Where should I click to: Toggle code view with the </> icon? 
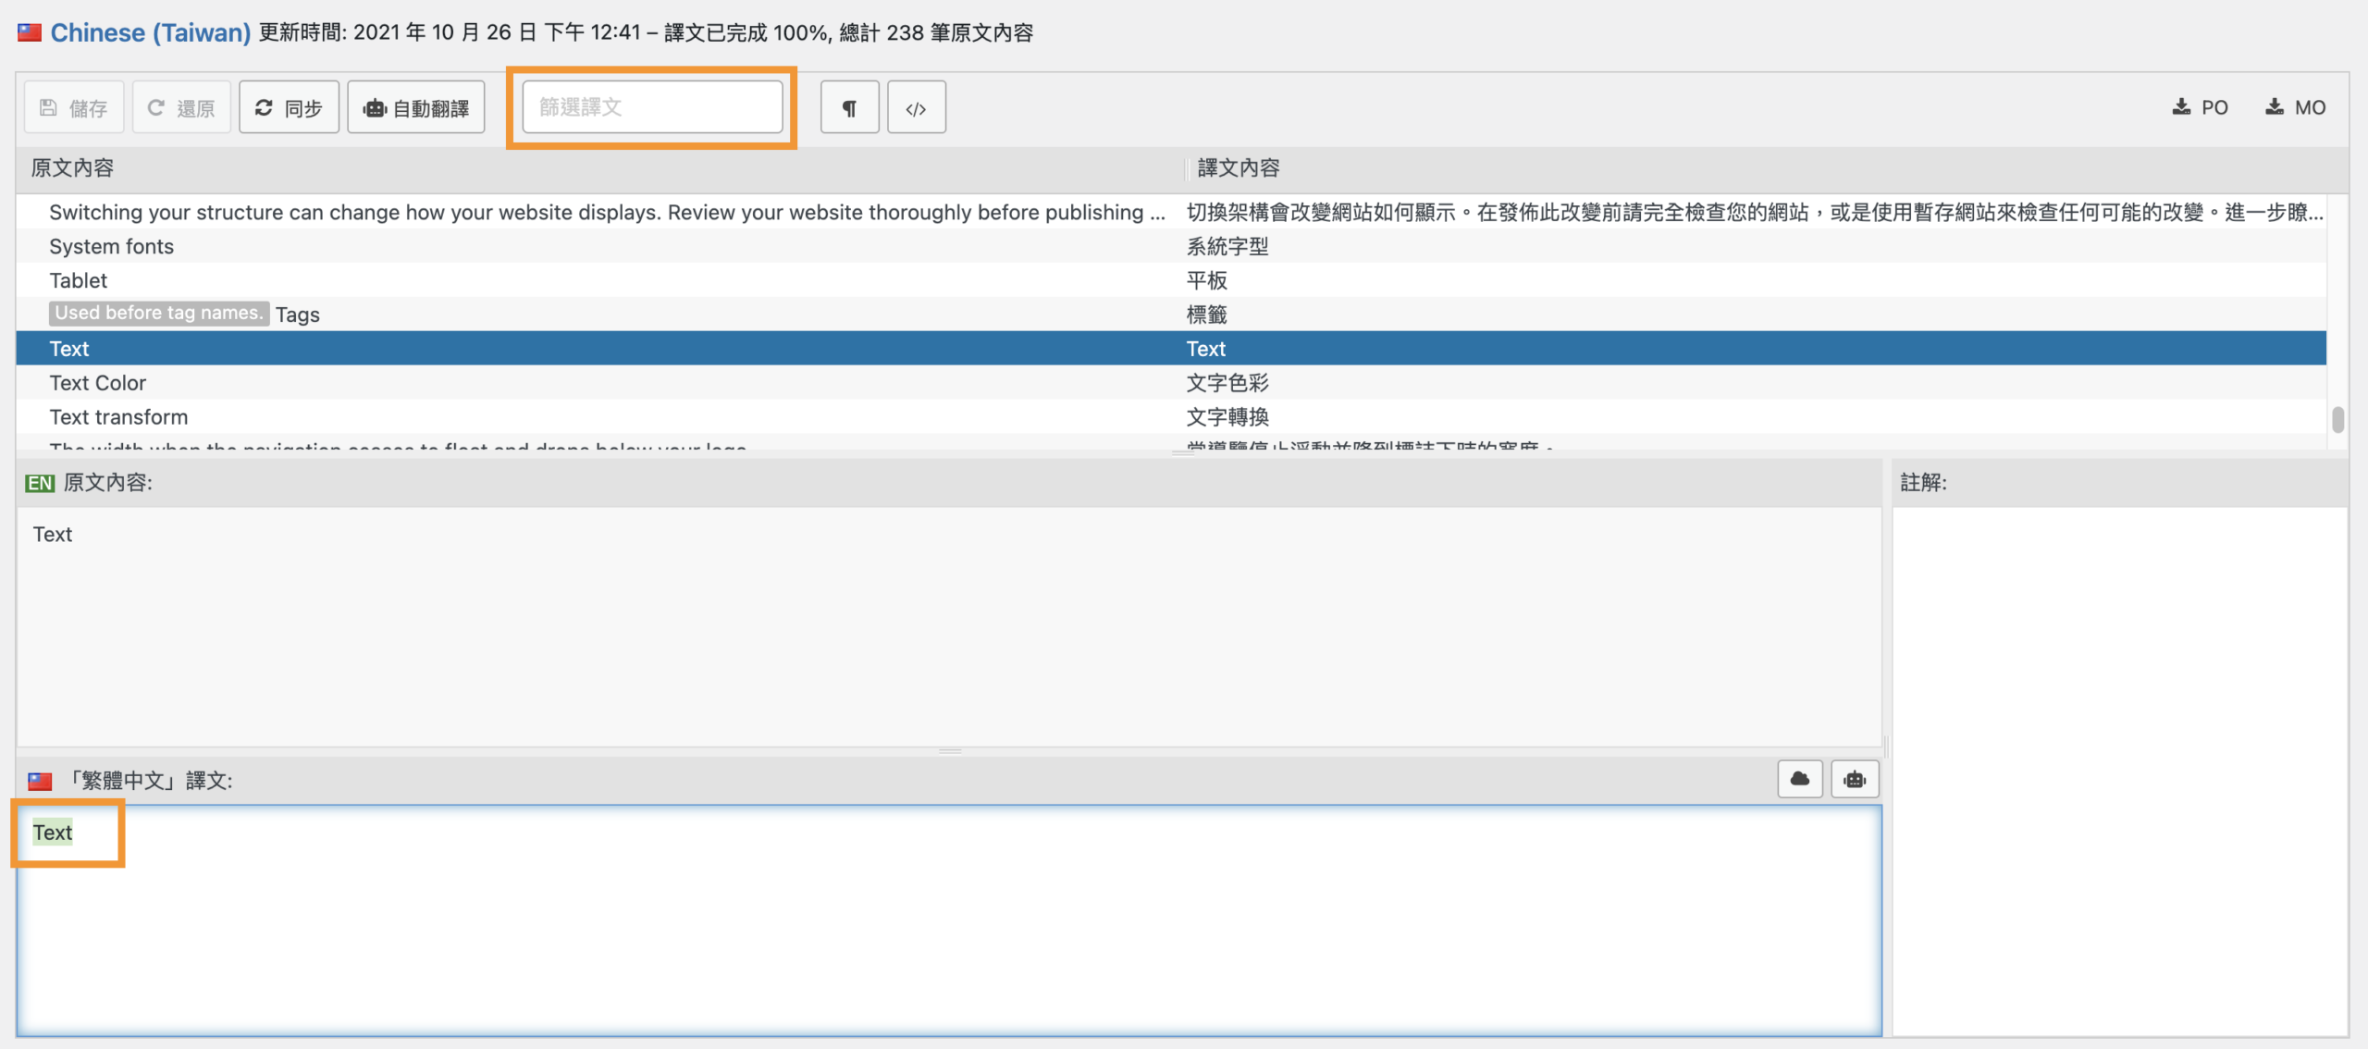point(916,108)
